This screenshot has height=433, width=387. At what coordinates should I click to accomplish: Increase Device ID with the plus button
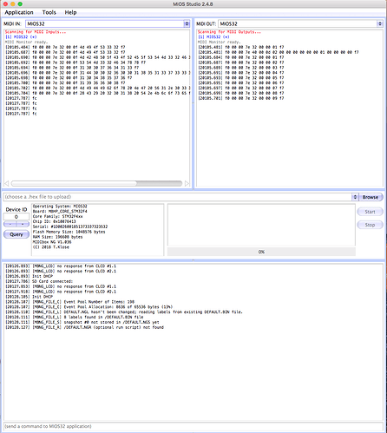(x=23, y=224)
